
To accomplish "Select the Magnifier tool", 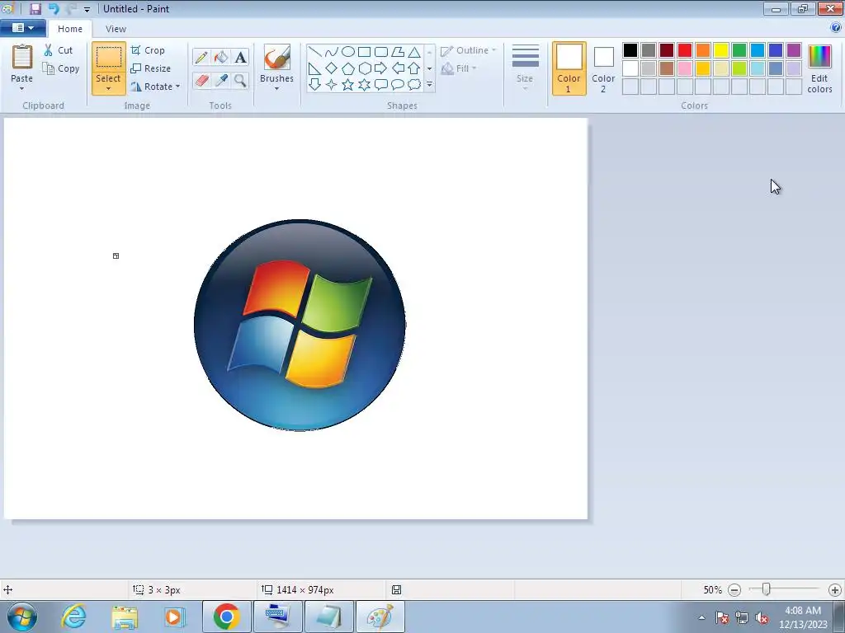I will 240,81.
